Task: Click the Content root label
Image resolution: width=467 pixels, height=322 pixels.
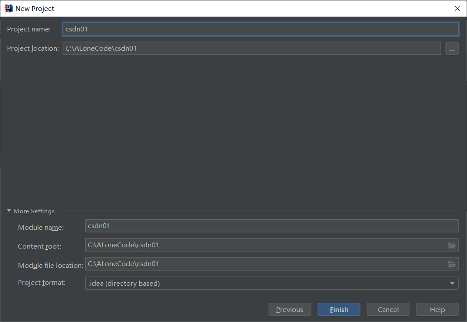Action: coord(39,246)
